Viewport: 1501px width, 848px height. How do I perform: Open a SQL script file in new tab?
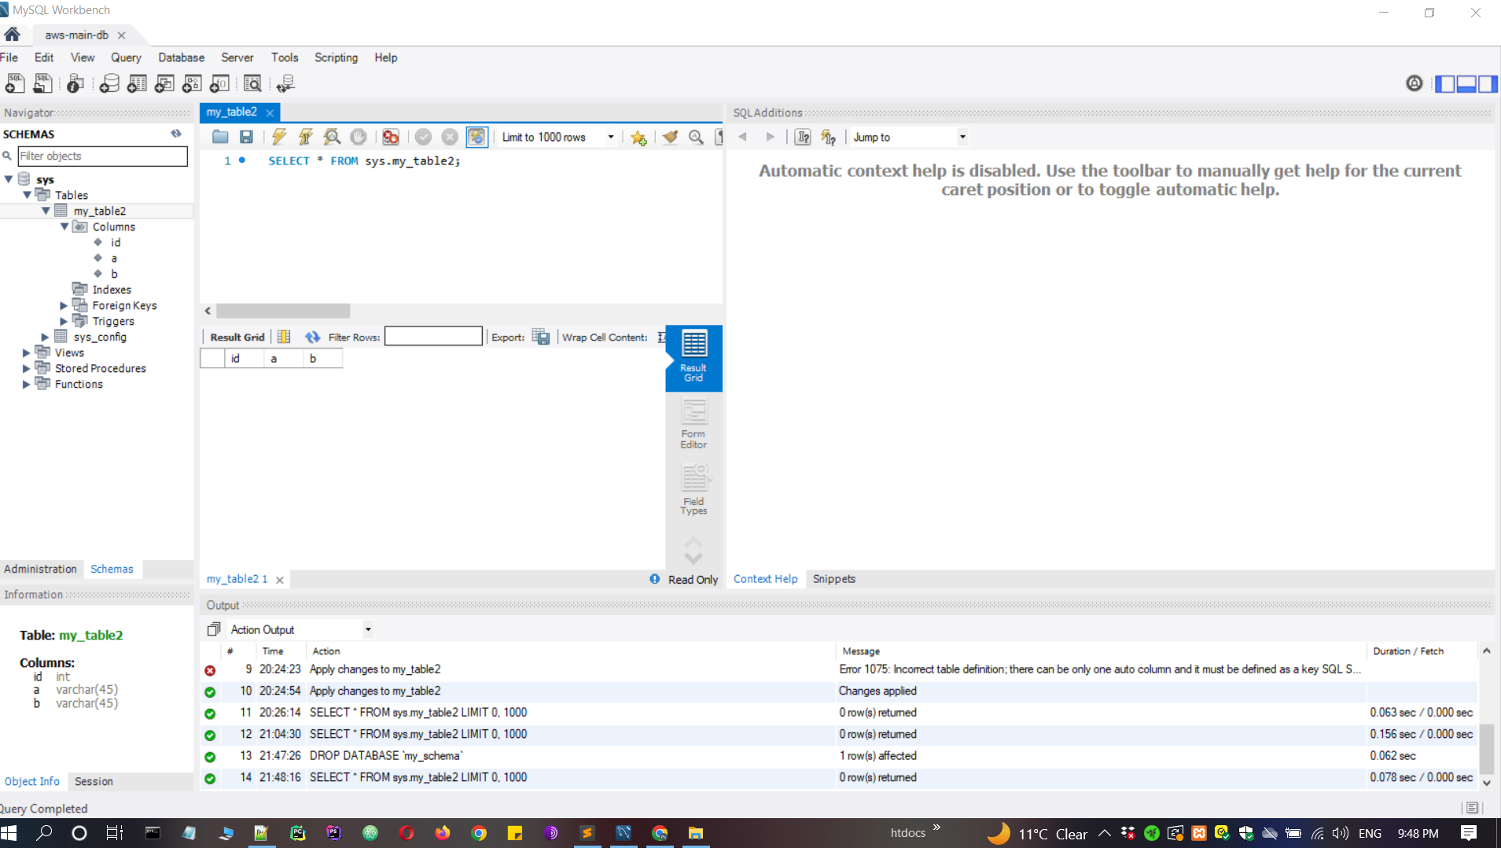click(x=42, y=83)
